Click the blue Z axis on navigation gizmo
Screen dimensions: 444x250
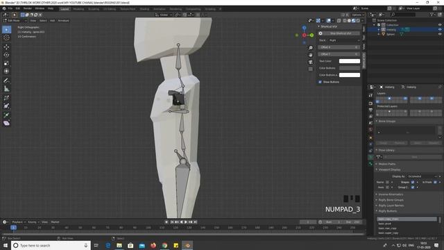point(304,28)
